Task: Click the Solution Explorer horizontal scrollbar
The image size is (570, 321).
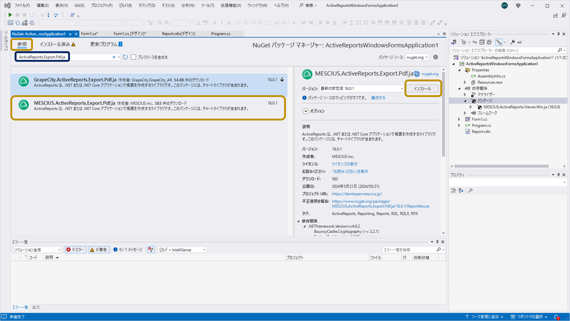Action: (x=501, y=166)
